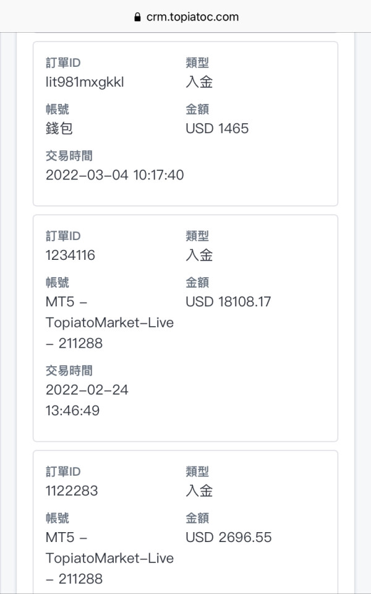Click the USD 1465 amount

[x=217, y=128]
